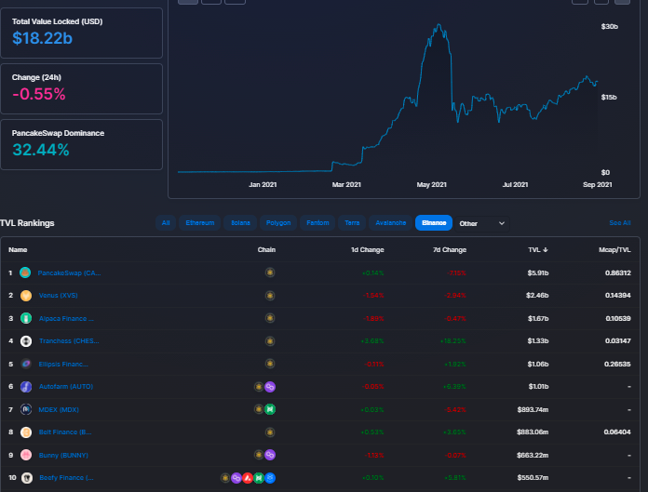
Task: Open the Beefy Finance protocol link
Action: point(66,477)
